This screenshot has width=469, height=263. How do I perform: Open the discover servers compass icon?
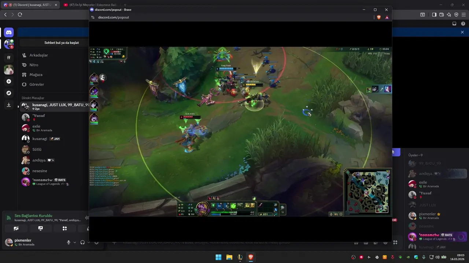click(9, 93)
